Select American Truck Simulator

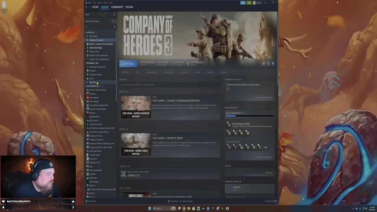(98, 90)
